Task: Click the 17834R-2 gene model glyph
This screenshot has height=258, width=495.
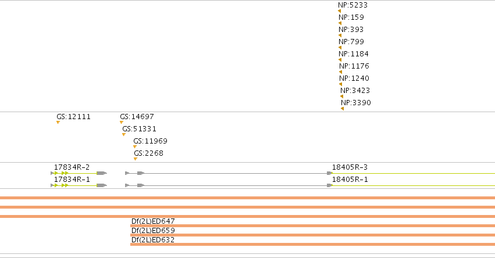Action: [x=79, y=173]
